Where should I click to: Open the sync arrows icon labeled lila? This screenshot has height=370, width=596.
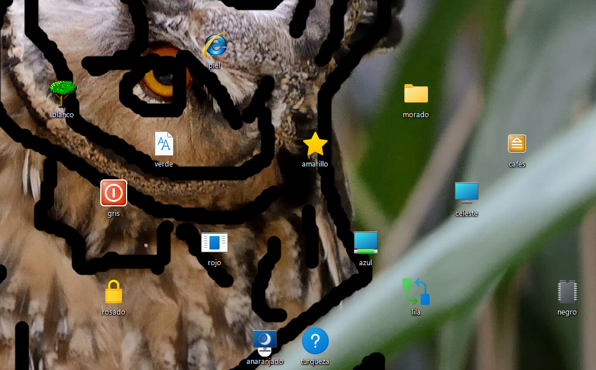416,292
